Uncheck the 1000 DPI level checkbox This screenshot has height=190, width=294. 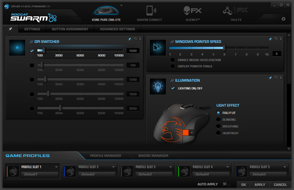(32, 50)
